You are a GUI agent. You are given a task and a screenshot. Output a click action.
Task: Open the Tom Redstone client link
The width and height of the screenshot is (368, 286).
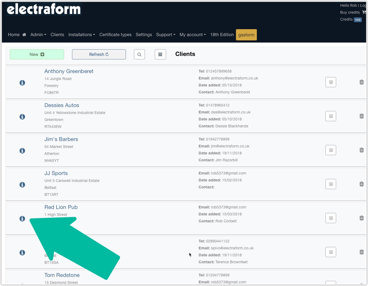point(62,275)
